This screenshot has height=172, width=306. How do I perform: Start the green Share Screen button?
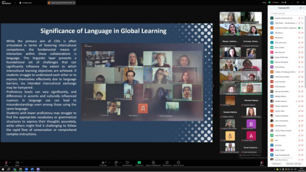pos(139,162)
